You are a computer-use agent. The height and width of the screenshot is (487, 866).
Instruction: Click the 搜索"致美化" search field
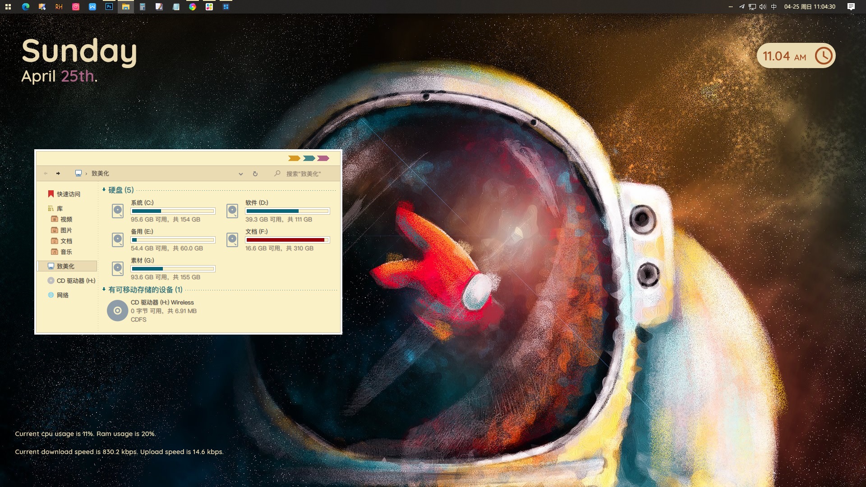tap(304, 174)
